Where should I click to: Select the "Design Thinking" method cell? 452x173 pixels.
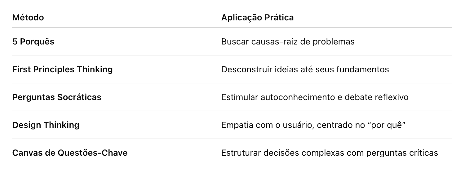pos(46,125)
